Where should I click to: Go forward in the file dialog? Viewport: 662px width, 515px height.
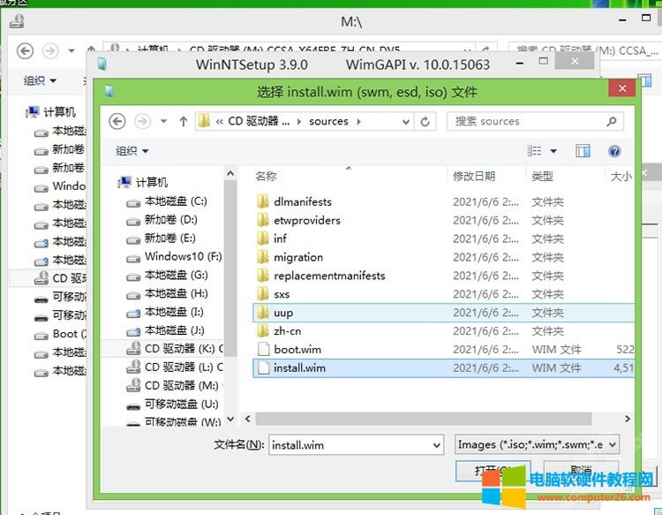(142, 122)
